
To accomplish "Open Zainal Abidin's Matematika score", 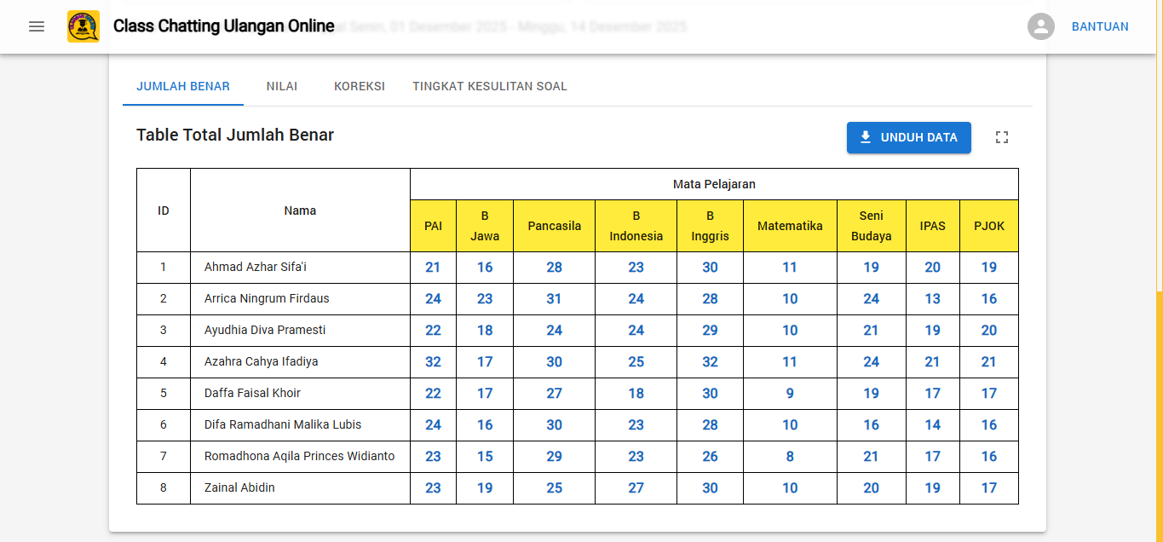I will pos(790,488).
